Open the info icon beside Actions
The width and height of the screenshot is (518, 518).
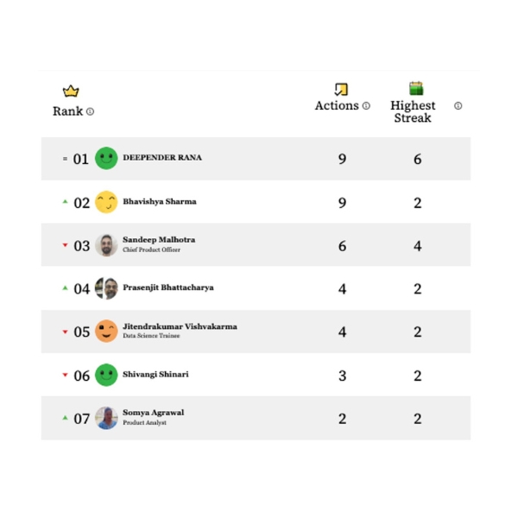[366, 105]
